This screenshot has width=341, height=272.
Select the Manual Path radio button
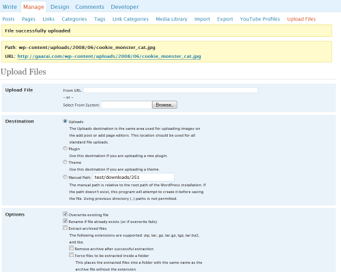pyautogui.click(x=65, y=177)
